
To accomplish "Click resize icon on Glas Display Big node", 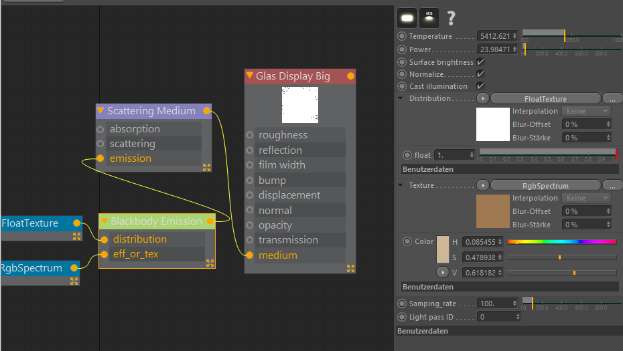I will [x=350, y=268].
